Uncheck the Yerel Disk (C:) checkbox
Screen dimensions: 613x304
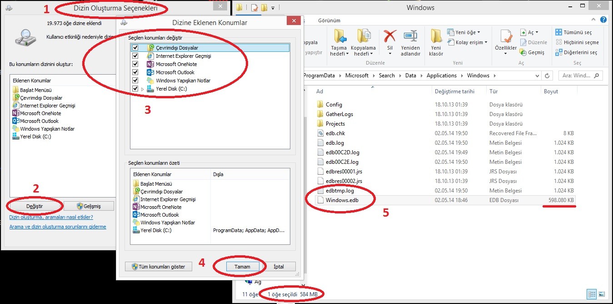pos(135,89)
